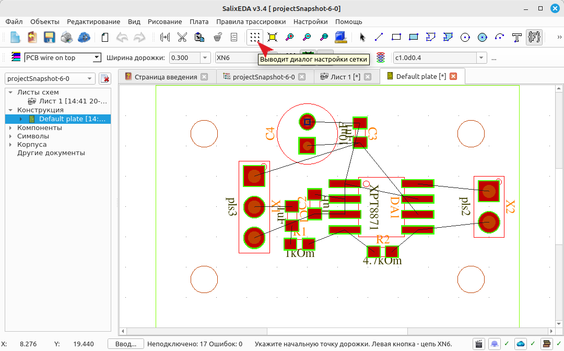Zoom in with plus magnifier
The image size is (564, 351).
[289, 37]
